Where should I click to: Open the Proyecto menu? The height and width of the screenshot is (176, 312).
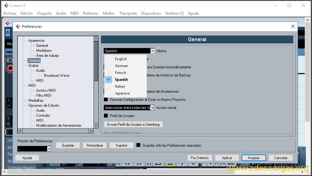click(x=44, y=13)
